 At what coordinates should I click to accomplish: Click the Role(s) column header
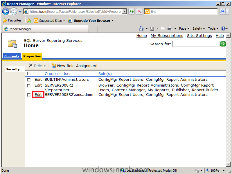point(105,74)
